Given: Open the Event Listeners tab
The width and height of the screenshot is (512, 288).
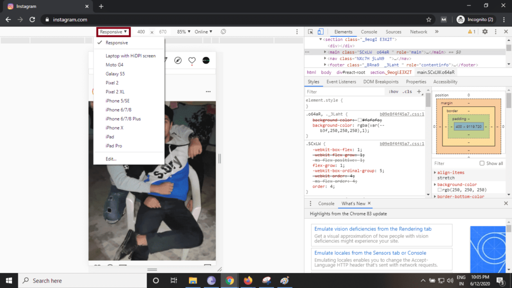Looking at the screenshot, I should (341, 81).
